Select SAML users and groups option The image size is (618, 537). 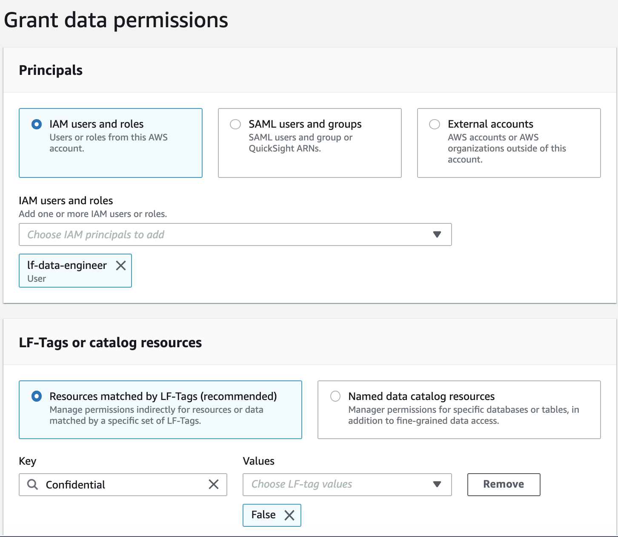235,124
